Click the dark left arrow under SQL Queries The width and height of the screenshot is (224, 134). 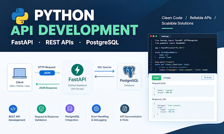pos(104,77)
